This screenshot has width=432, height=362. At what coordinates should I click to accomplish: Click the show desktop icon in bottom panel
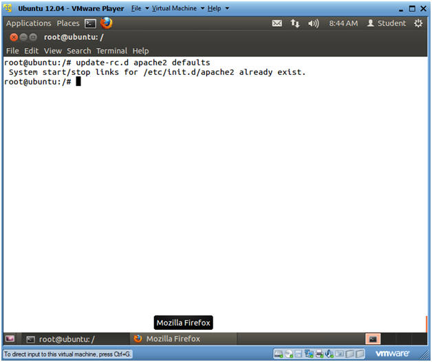[x=10, y=339]
